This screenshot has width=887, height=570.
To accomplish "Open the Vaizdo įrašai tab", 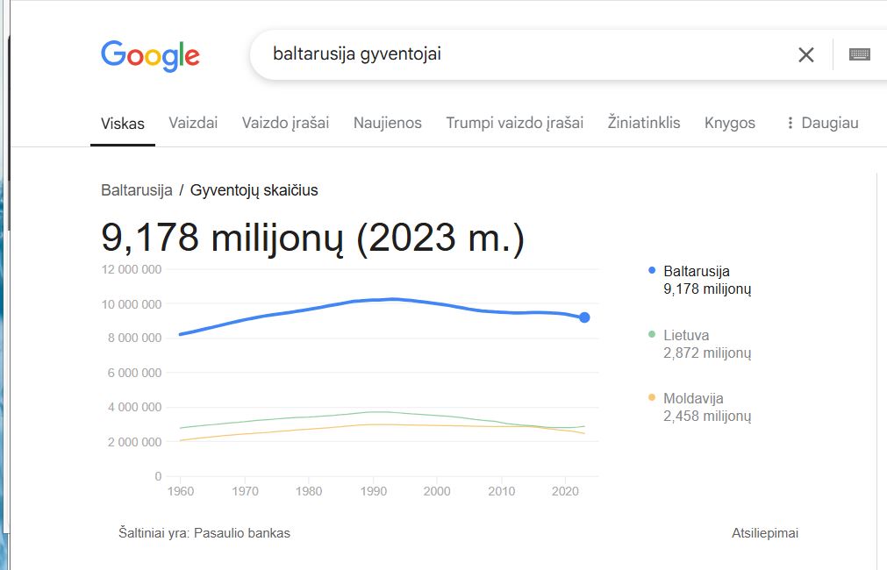I will pyautogui.click(x=285, y=123).
